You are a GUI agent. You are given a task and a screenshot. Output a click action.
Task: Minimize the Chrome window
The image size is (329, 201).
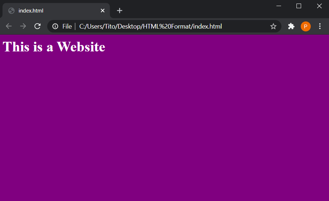(279, 6)
